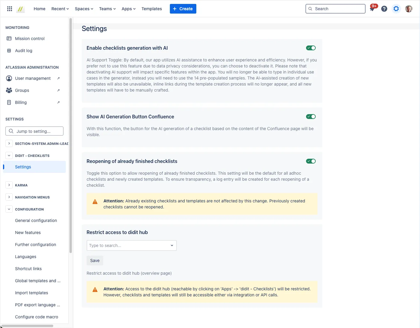This screenshot has width=420, height=328.
Task: Open the app switcher grid icon
Action: 10,9
